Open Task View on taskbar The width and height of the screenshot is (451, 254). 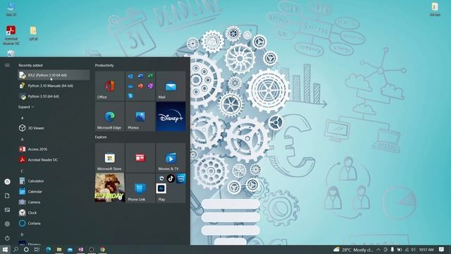pyautogui.click(x=37, y=249)
